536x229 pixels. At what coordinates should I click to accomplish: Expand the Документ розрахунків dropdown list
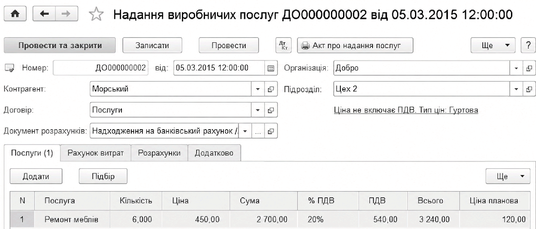click(245, 131)
